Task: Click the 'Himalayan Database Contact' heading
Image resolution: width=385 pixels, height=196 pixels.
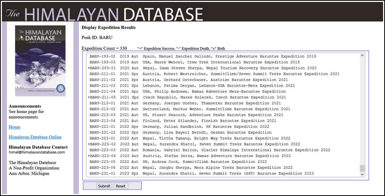Action: (38, 147)
